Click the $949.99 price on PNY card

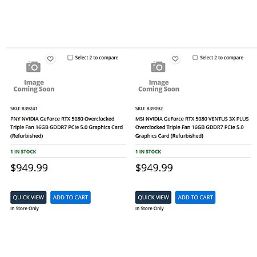(x=29, y=168)
